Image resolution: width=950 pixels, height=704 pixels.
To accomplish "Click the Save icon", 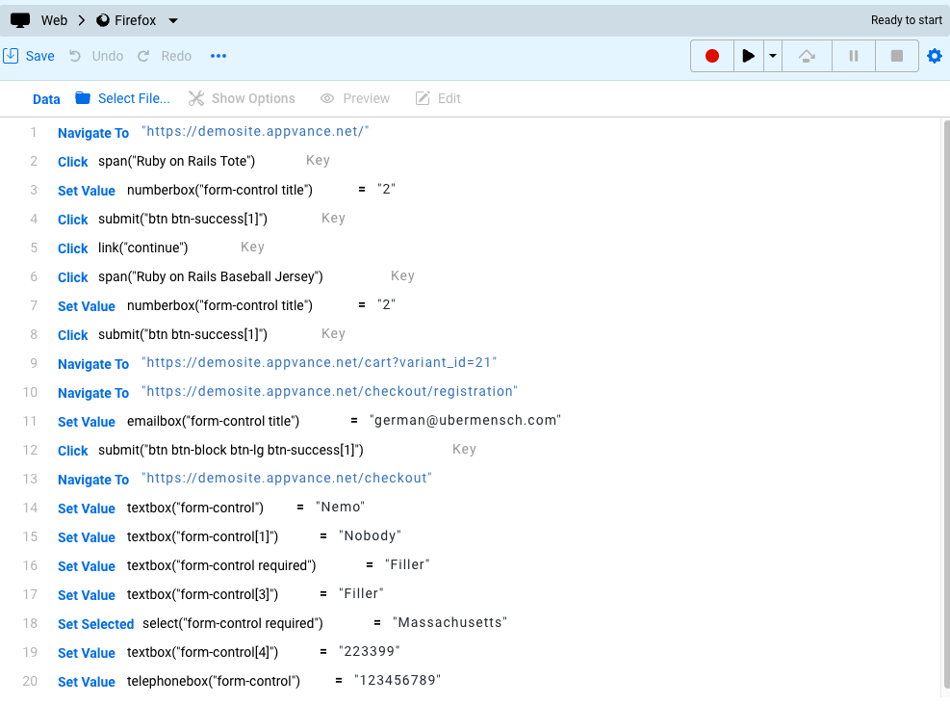I will tap(11, 56).
